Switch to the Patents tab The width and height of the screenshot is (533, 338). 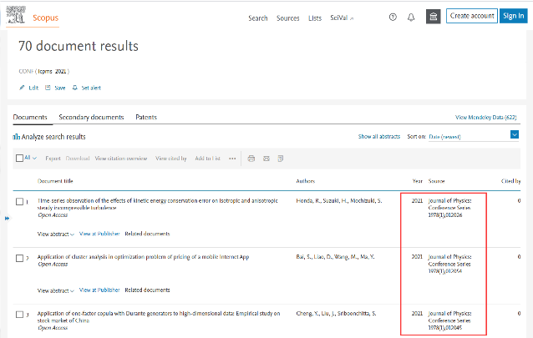(145, 118)
